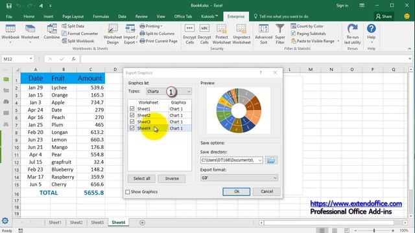
Task: Open Super Filter tool
Action: 280,34
